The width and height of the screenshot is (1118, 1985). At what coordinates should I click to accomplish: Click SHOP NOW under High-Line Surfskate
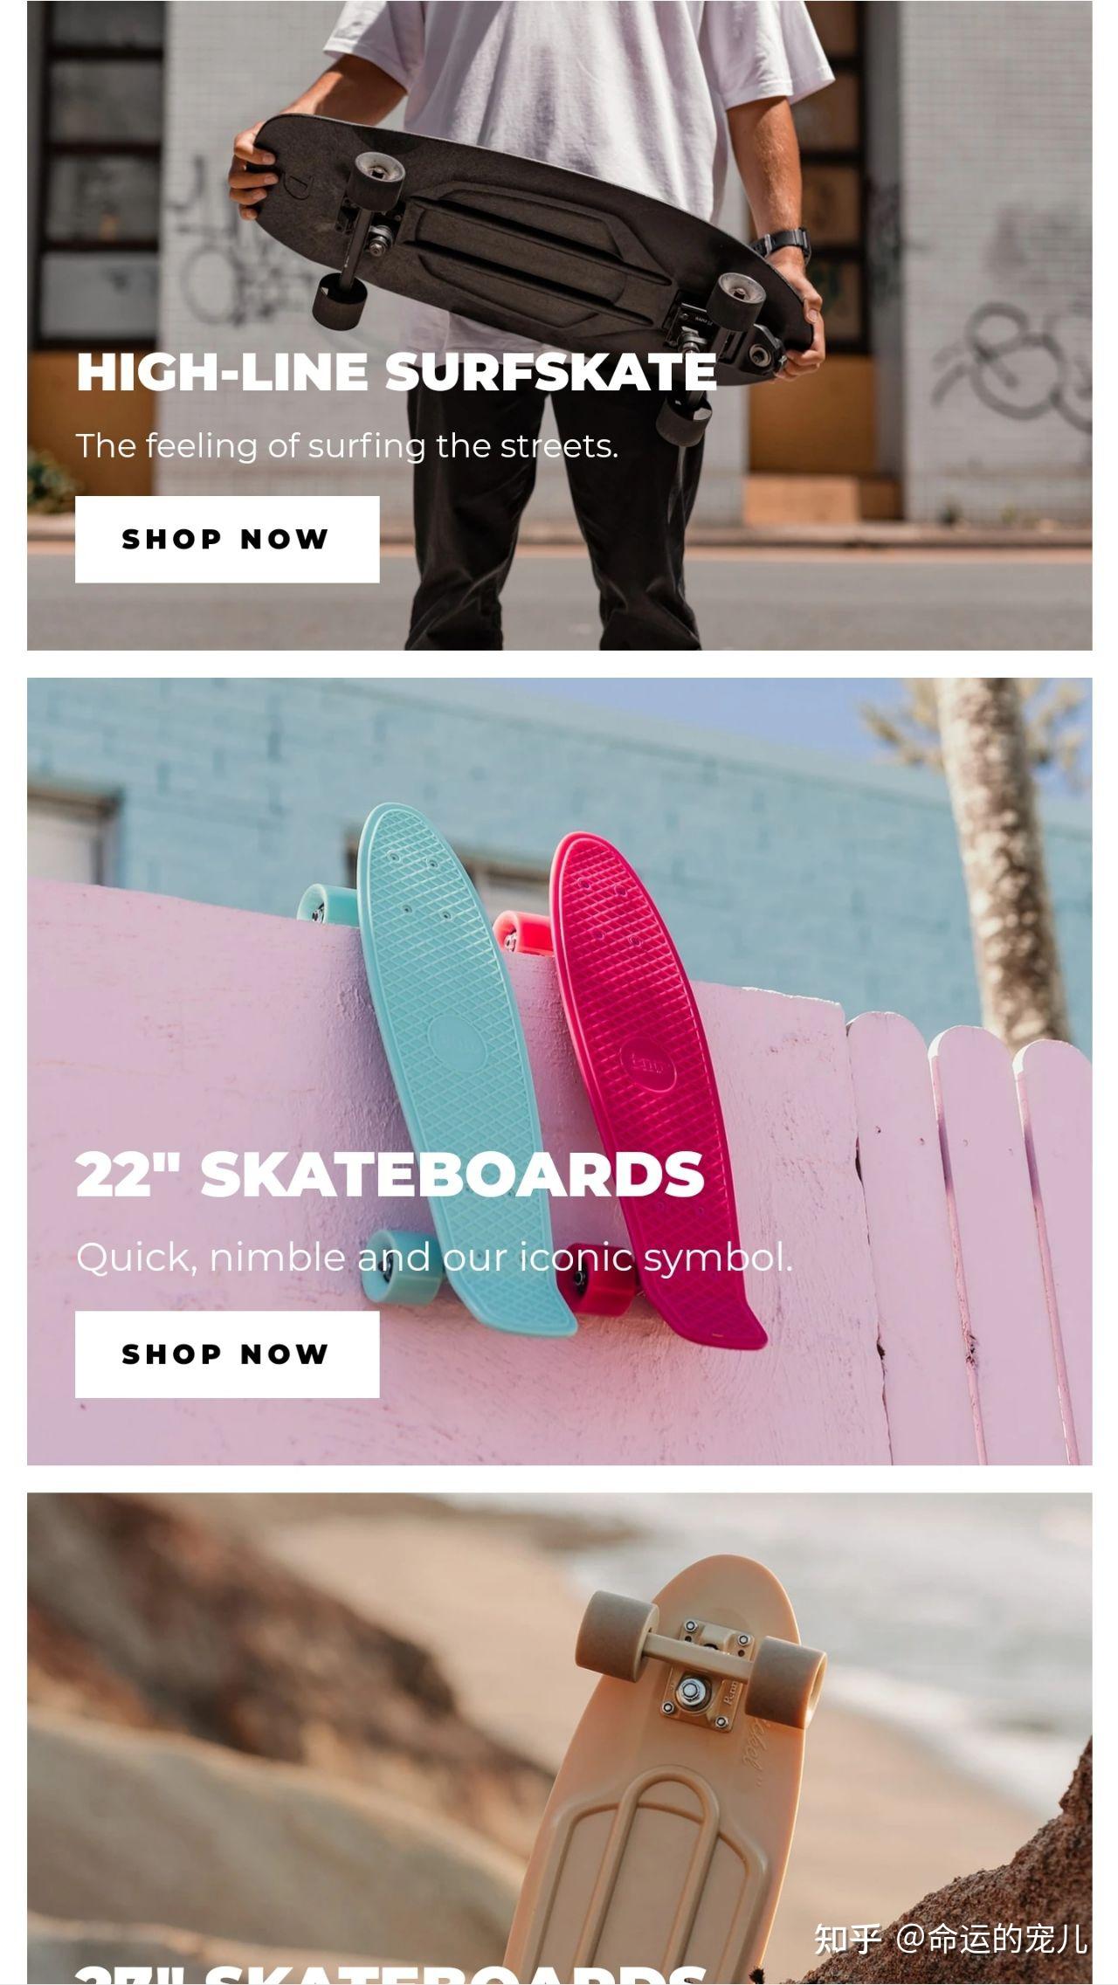(x=227, y=539)
